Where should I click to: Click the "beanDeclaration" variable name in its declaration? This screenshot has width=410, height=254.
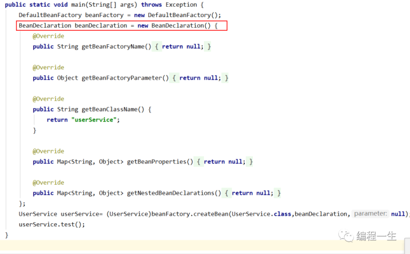point(101,26)
